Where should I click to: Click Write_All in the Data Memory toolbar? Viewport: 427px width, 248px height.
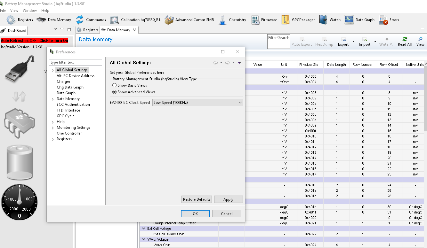(x=387, y=42)
